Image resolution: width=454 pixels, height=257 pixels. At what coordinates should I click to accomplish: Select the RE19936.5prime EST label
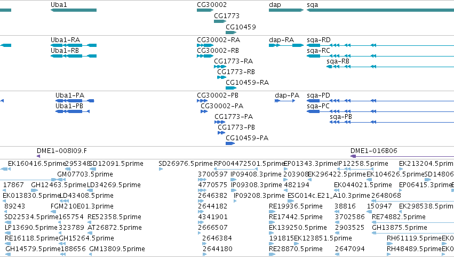pos(296,207)
